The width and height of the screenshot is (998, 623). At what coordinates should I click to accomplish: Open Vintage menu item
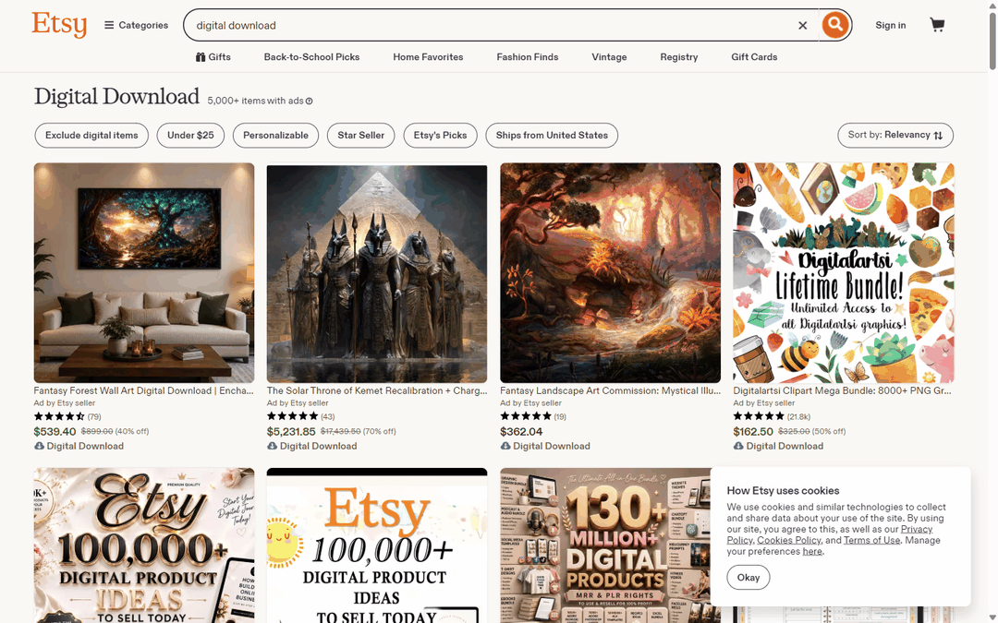click(x=609, y=56)
